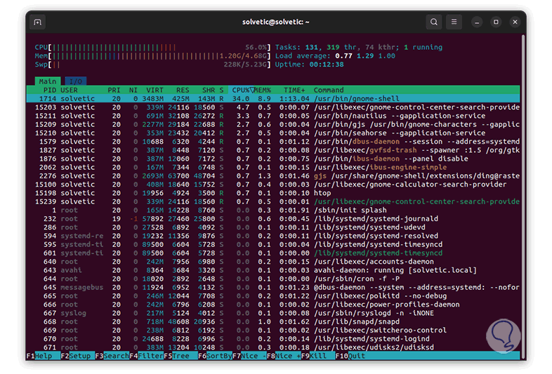Sort processes by USER column header
The image size is (552, 374).
pyautogui.click(x=69, y=90)
